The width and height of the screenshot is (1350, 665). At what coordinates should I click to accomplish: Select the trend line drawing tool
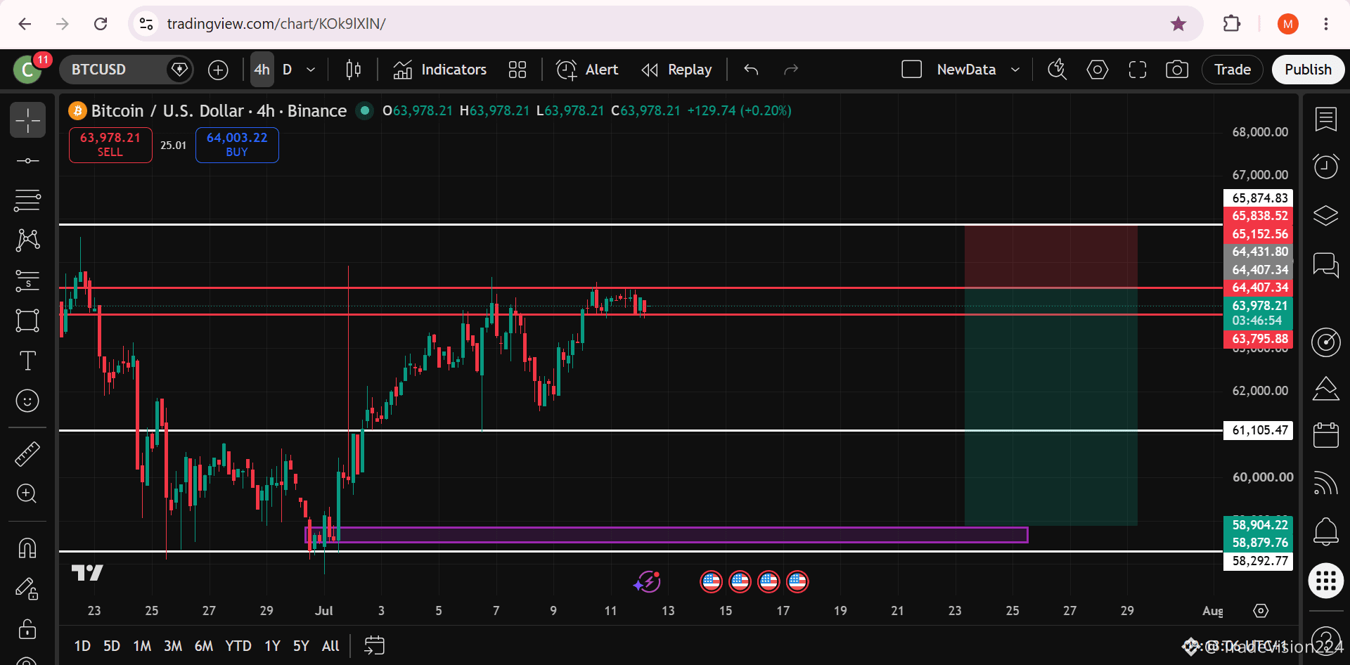(x=27, y=161)
